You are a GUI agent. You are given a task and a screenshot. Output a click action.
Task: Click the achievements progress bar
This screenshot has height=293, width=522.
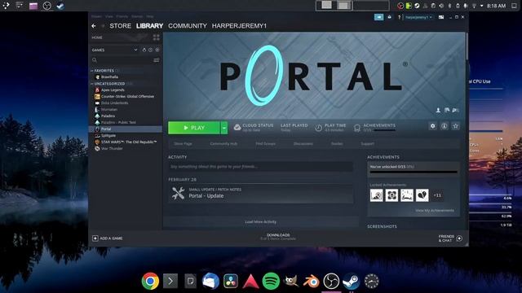point(414,172)
